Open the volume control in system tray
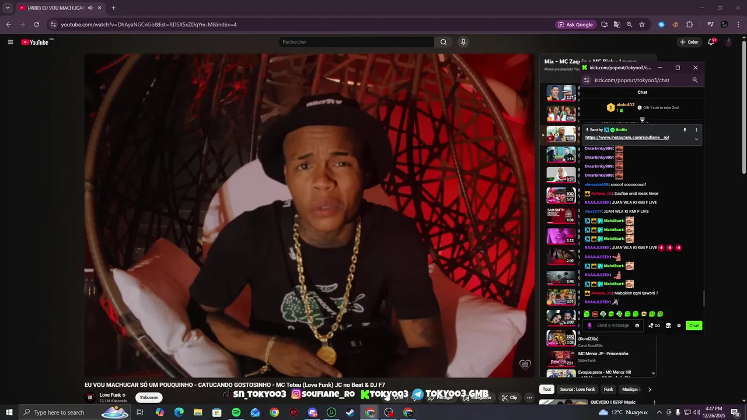Viewport: 747px width, 420px height. coord(696,412)
